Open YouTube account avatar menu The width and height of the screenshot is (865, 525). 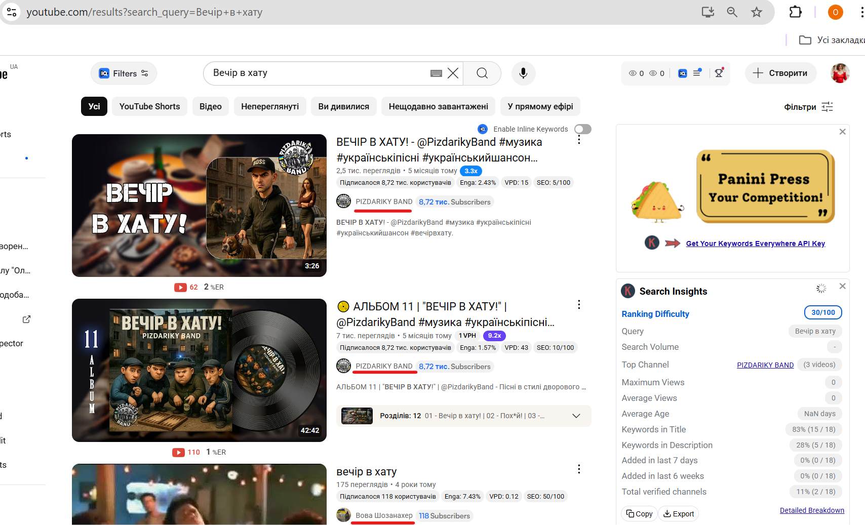(840, 73)
